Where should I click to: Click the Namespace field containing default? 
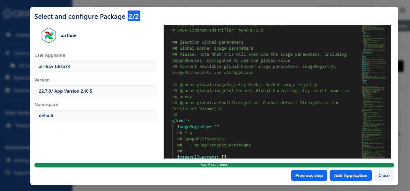click(96, 116)
